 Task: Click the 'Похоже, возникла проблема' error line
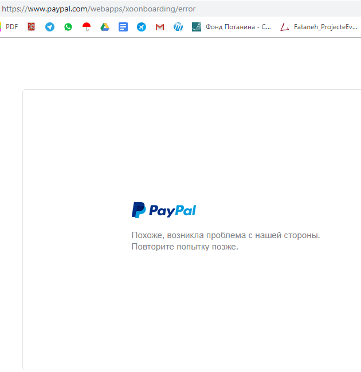point(225,235)
